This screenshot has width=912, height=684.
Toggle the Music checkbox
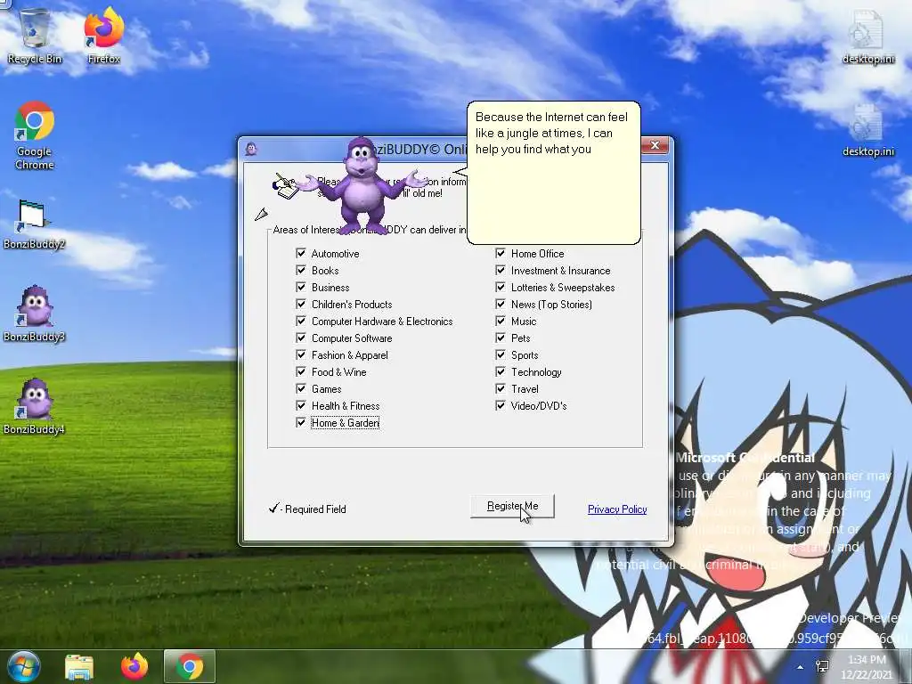click(x=501, y=321)
